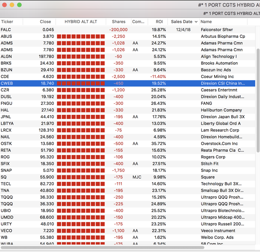Click the ALGN ticker cell
Viewport: 260px width, 252px height.
click(6, 56)
